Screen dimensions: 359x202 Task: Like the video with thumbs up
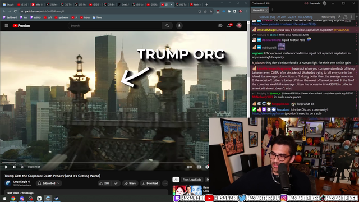click(104, 183)
